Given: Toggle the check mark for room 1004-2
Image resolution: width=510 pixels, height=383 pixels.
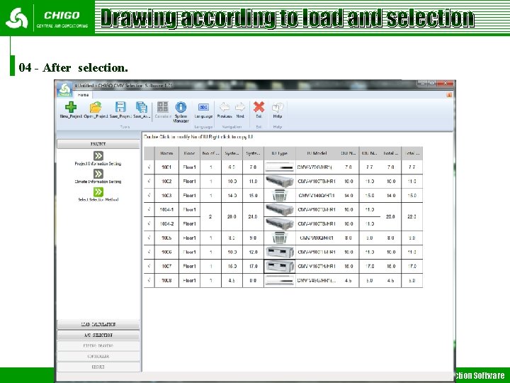Looking at the screenshot, I should point(149,223).
